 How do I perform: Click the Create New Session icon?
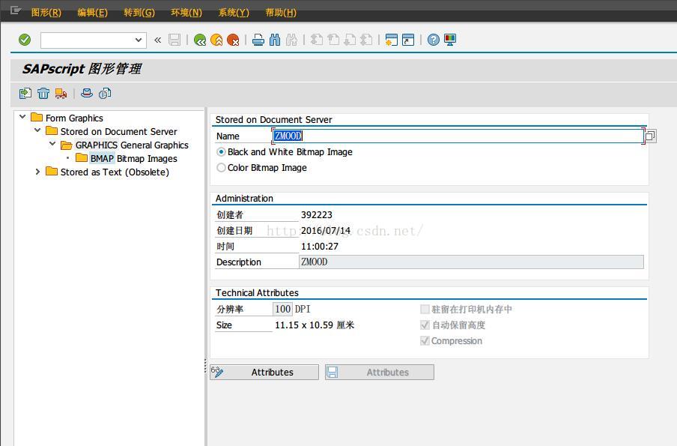pyautogui.click(x=392, y=40)
